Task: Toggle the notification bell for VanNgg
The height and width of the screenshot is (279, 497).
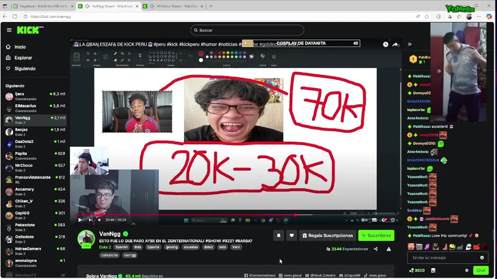Action: (278, 236)
